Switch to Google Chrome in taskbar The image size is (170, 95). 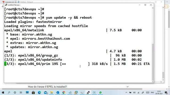point(64,92)
